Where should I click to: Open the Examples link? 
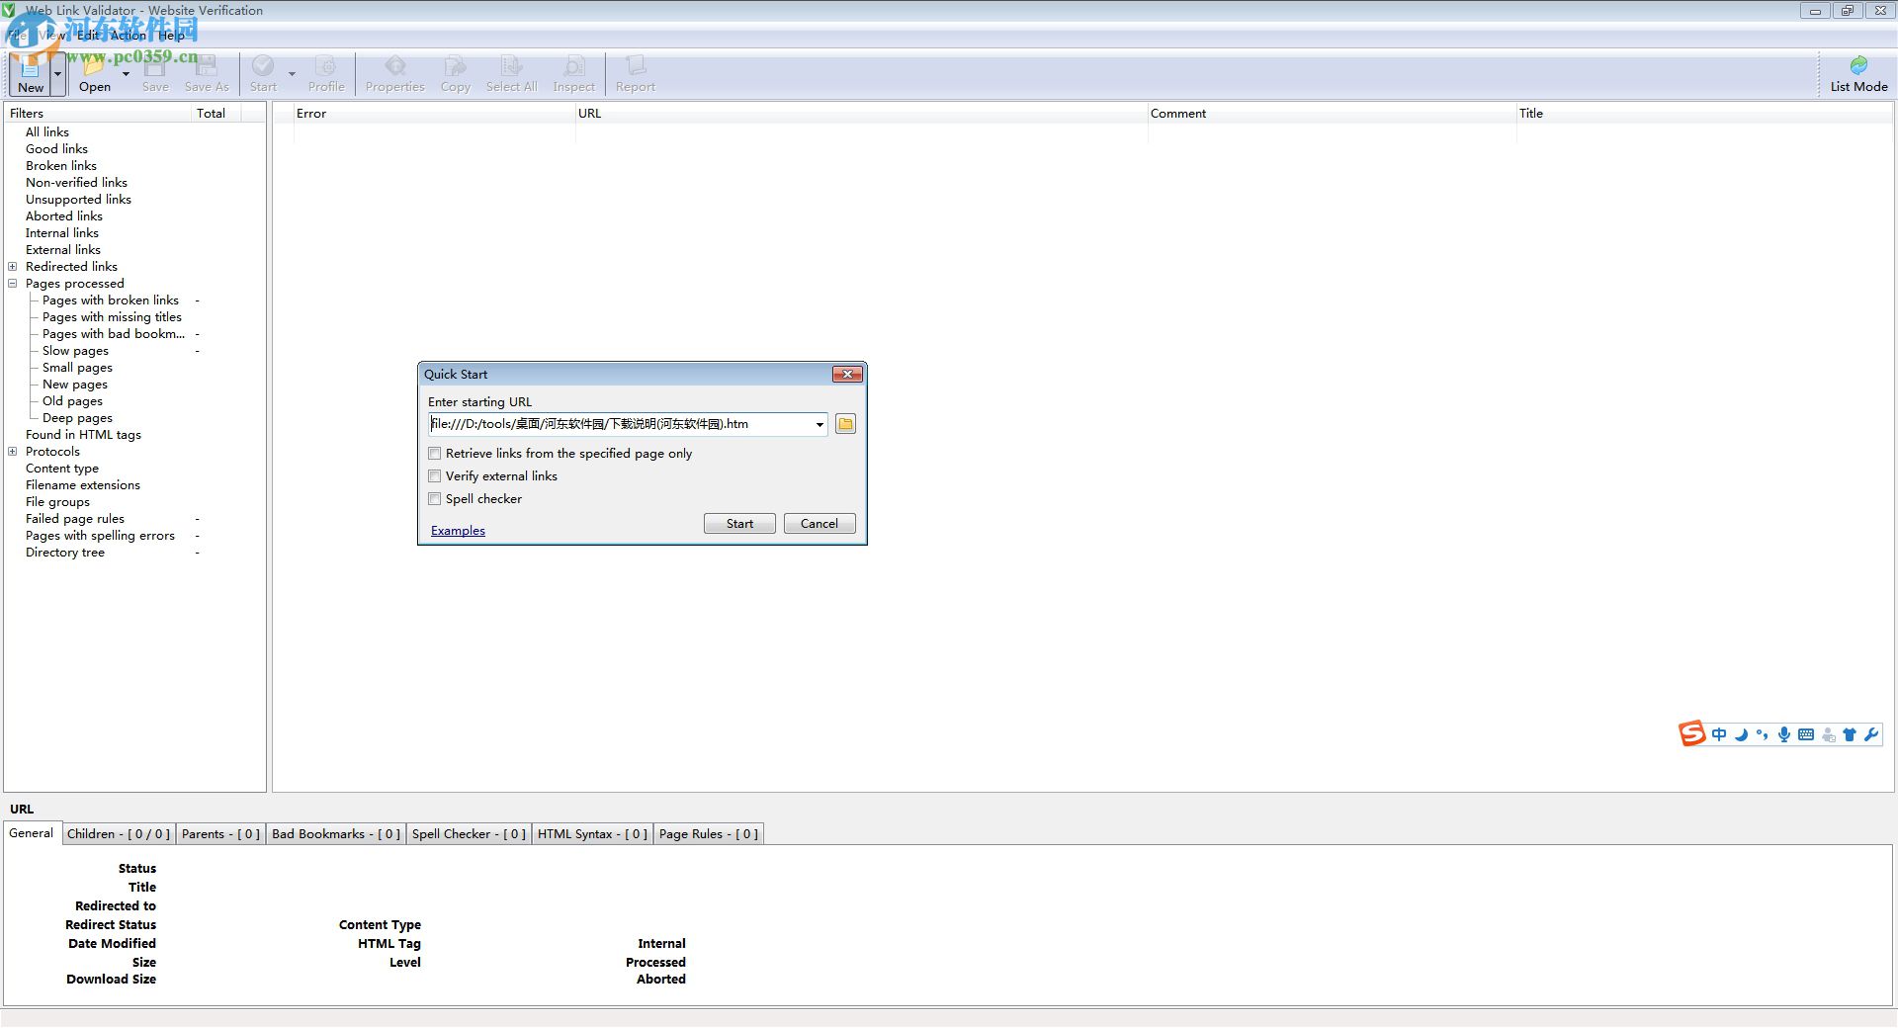click(457, 530)
